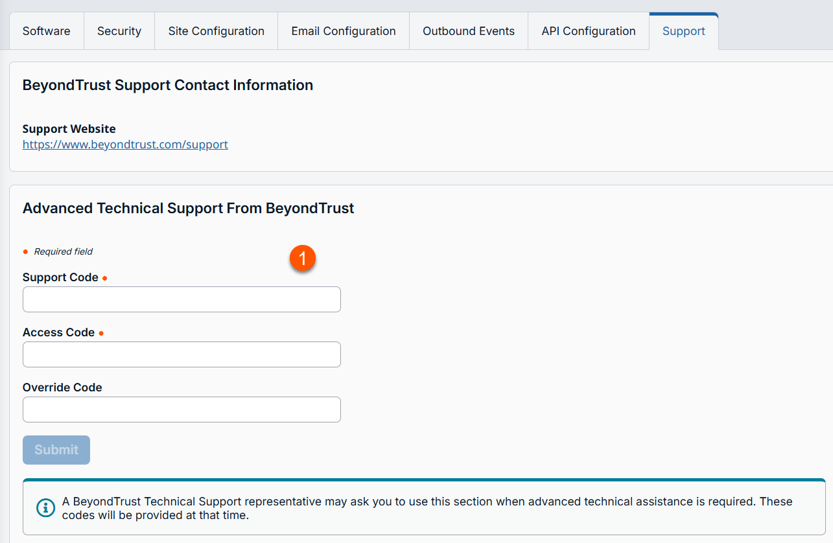Click the Access Code label

58,332
